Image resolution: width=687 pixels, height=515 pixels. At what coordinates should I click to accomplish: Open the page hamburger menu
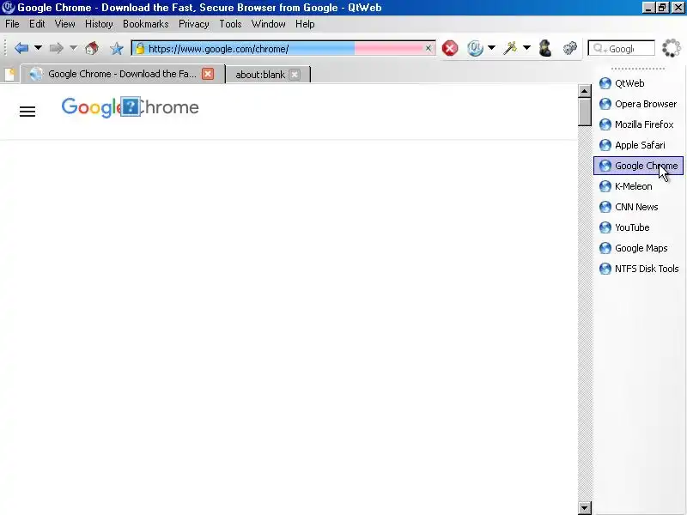coord(27,112)
